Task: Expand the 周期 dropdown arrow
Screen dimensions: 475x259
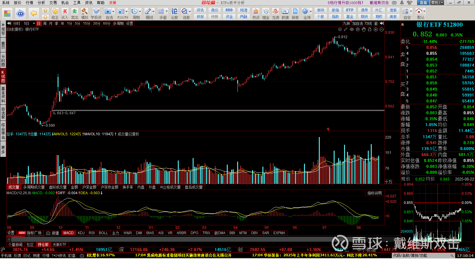Action: click(x=140, y=12)
